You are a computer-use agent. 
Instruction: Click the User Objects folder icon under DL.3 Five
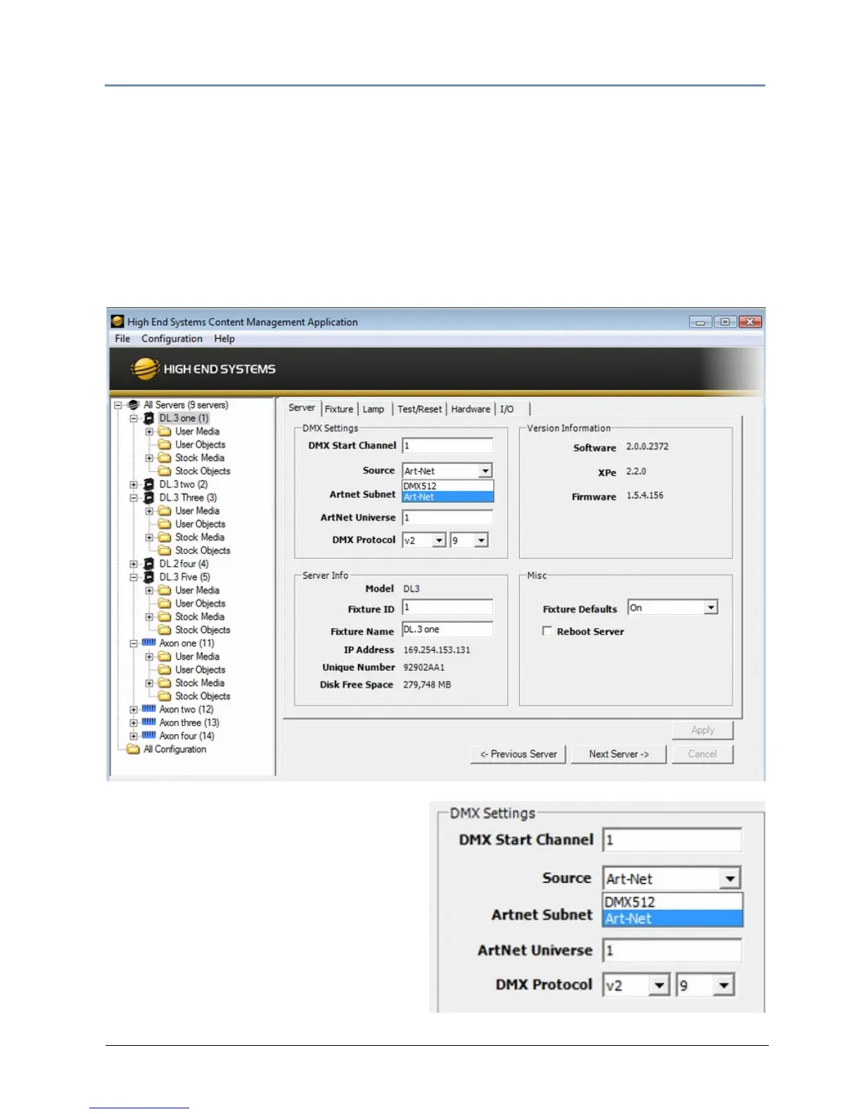165,604
